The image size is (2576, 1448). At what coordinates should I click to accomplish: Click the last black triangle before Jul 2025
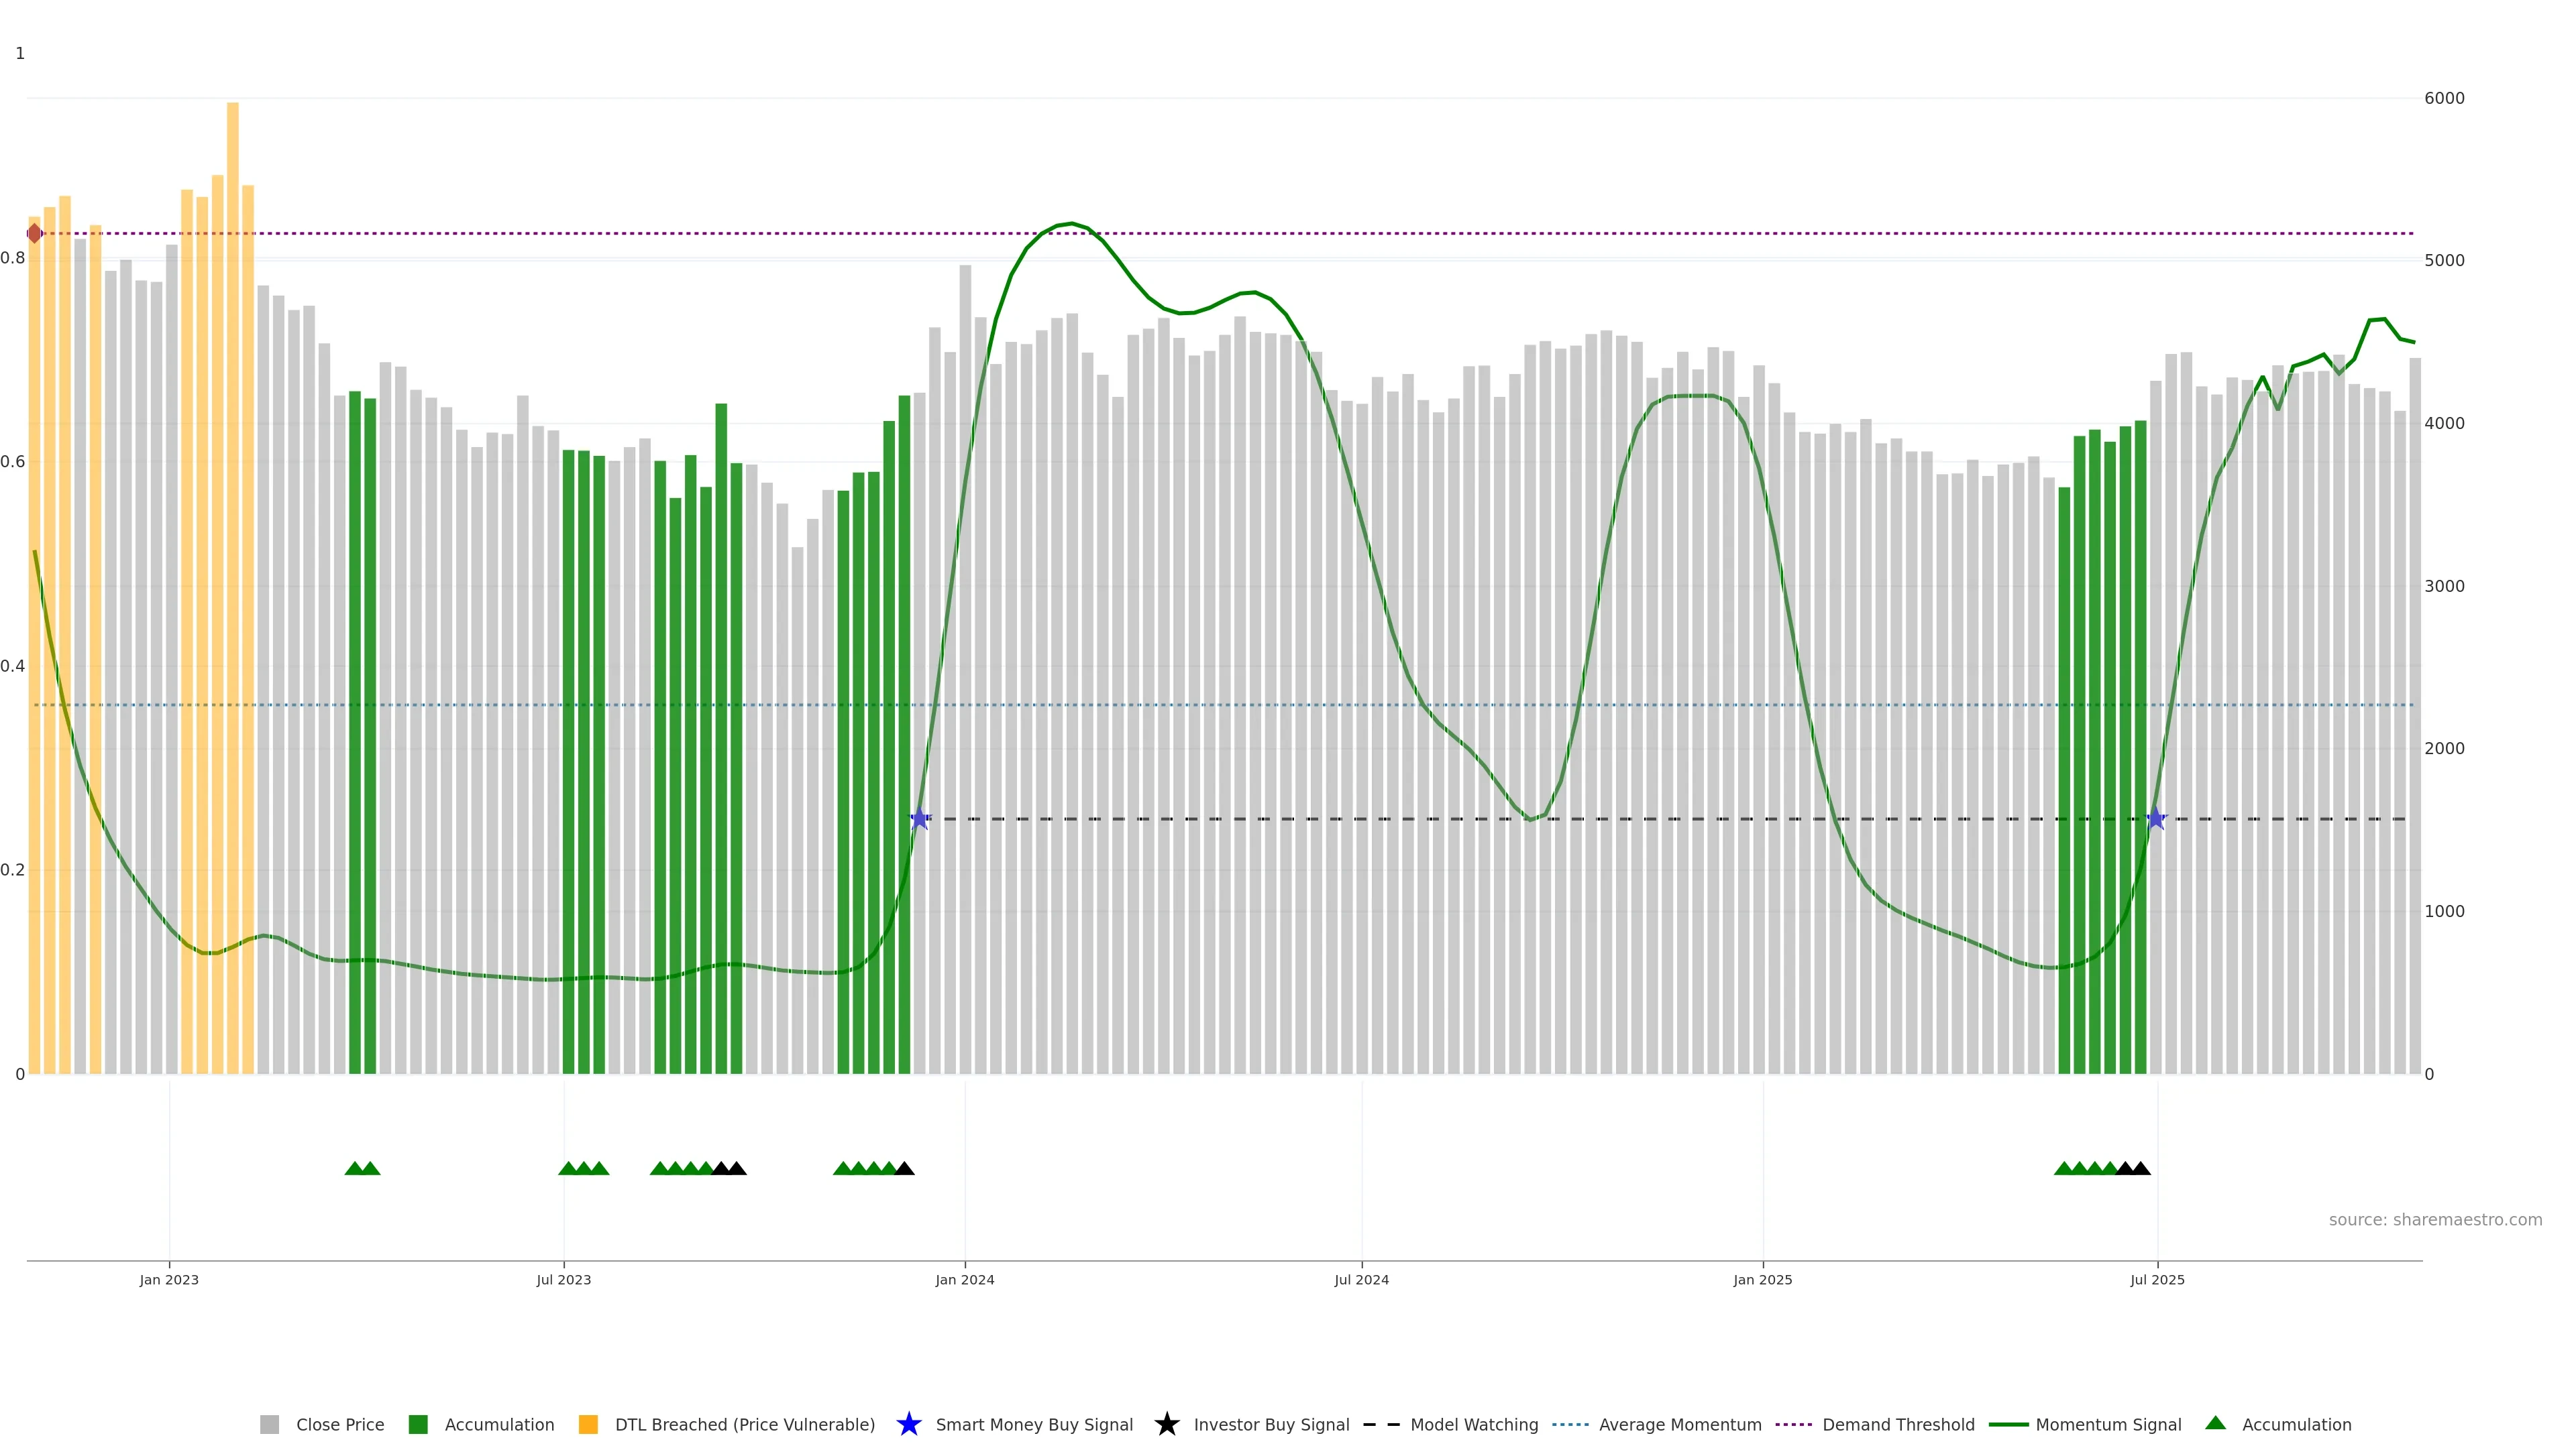click(2141, 1168)
